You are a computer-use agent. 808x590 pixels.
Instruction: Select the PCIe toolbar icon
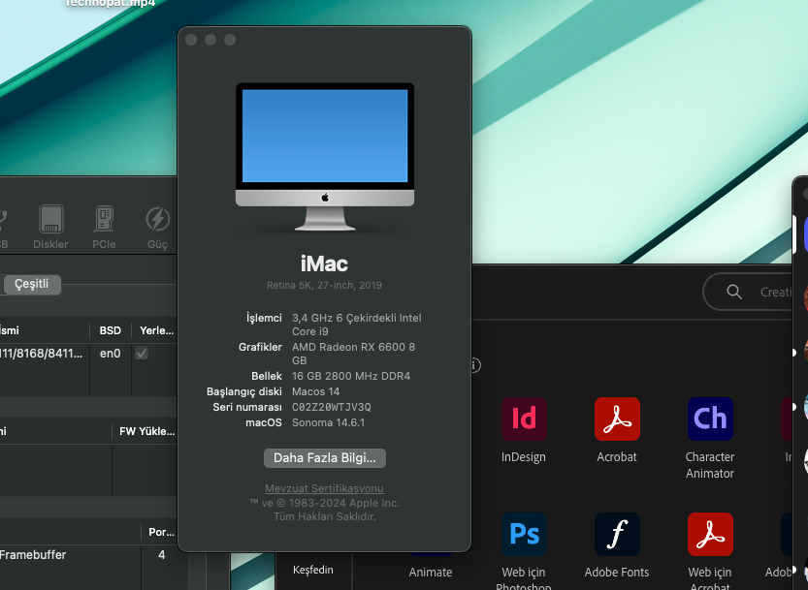pos(104,220)
